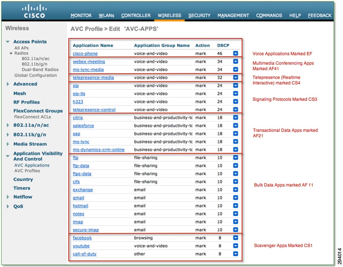Open the telepresence-media application link

point(93,78)
